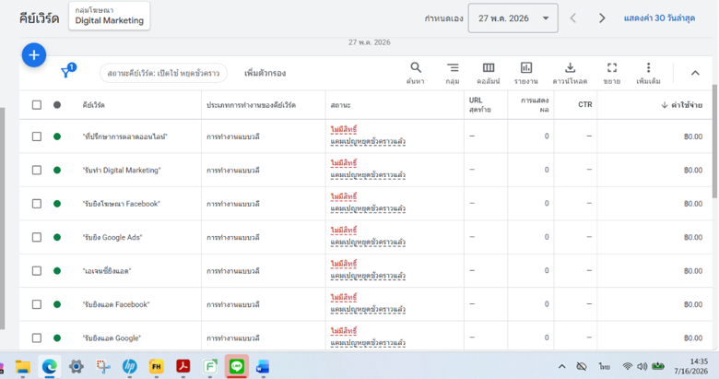Open Snipping Tool in the taskbar
This screenshot has width=719, height=379.
pos(103,367)
